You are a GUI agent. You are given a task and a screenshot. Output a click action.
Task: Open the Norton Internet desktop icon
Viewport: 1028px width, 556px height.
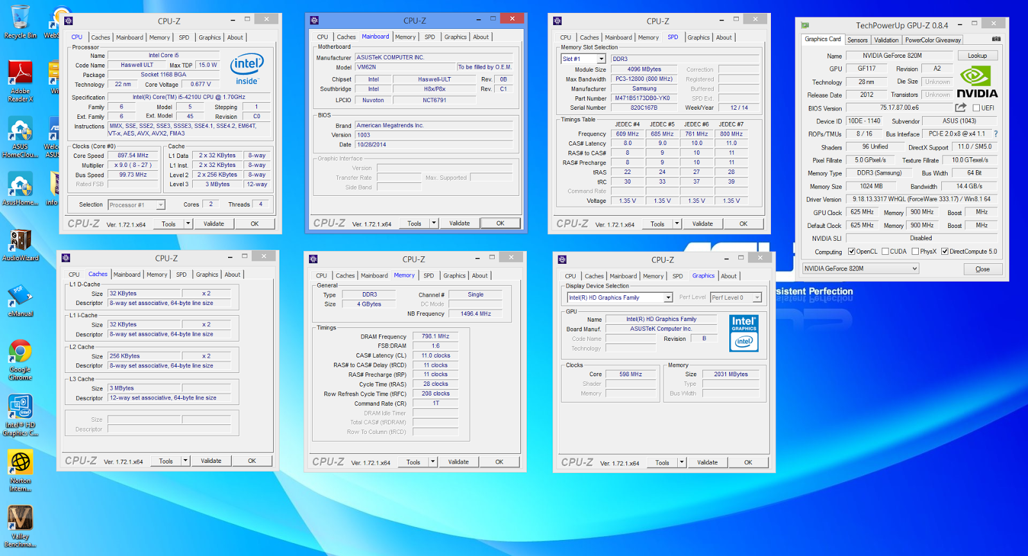pos(20,471)
